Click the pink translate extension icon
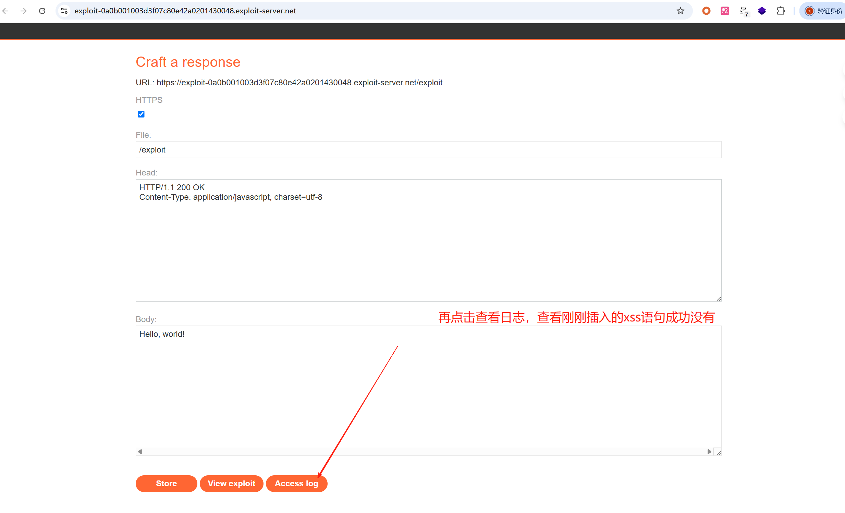Screen dimensions: 845x513 725,11
